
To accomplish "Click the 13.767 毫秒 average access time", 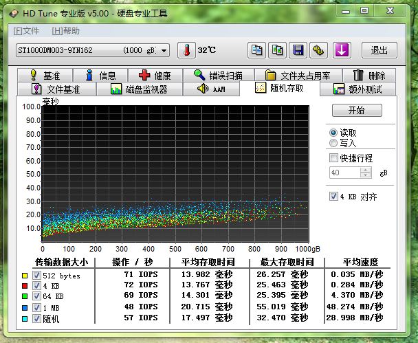I will [x=207, y=285].
